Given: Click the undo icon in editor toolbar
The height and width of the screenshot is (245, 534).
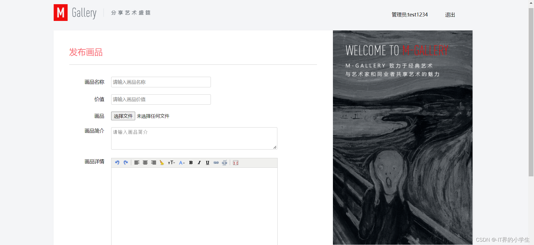Looking at the screenshot, I should click(117, 163).
